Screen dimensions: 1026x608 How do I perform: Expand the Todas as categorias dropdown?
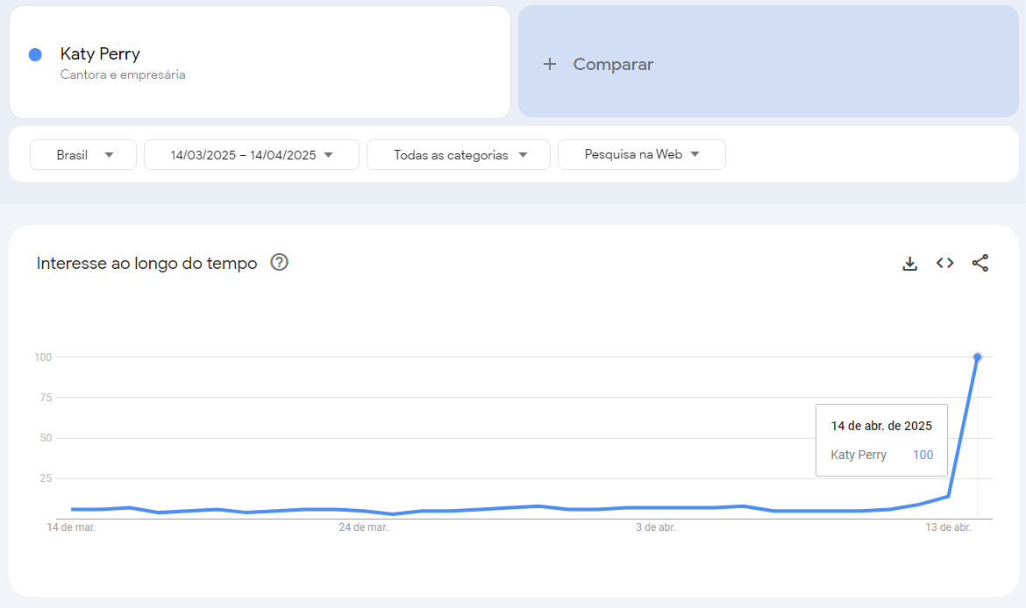coord(458,155)
